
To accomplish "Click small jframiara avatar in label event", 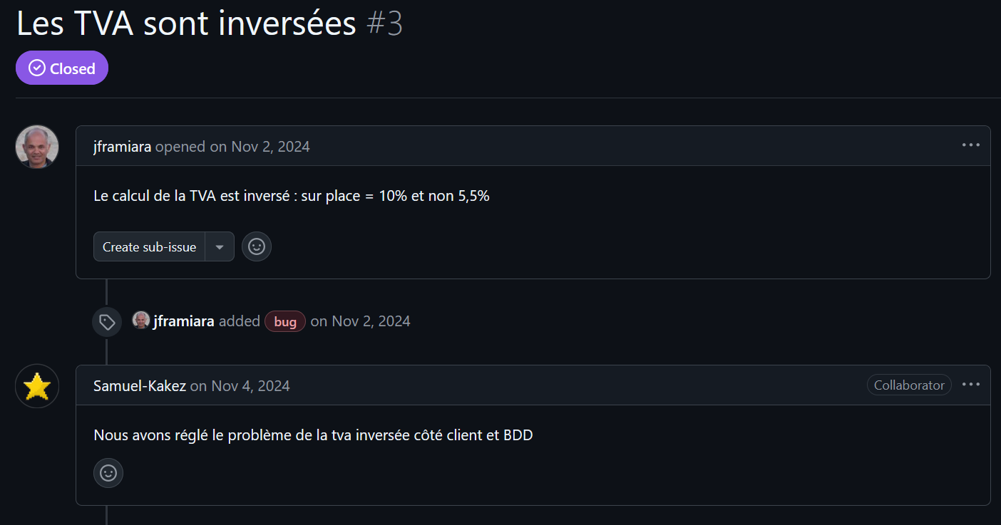I will tap(141, 321).
